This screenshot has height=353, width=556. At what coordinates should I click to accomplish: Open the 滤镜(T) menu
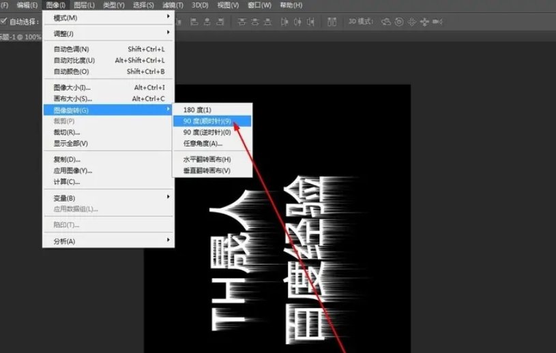click(x=173, y=5)
